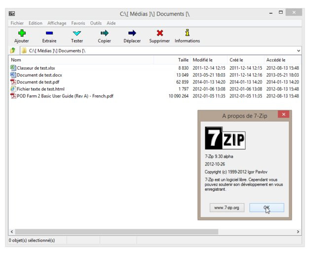Open the Fichier menu
This screenshot has width=311, height=254.
coord(17,23)
